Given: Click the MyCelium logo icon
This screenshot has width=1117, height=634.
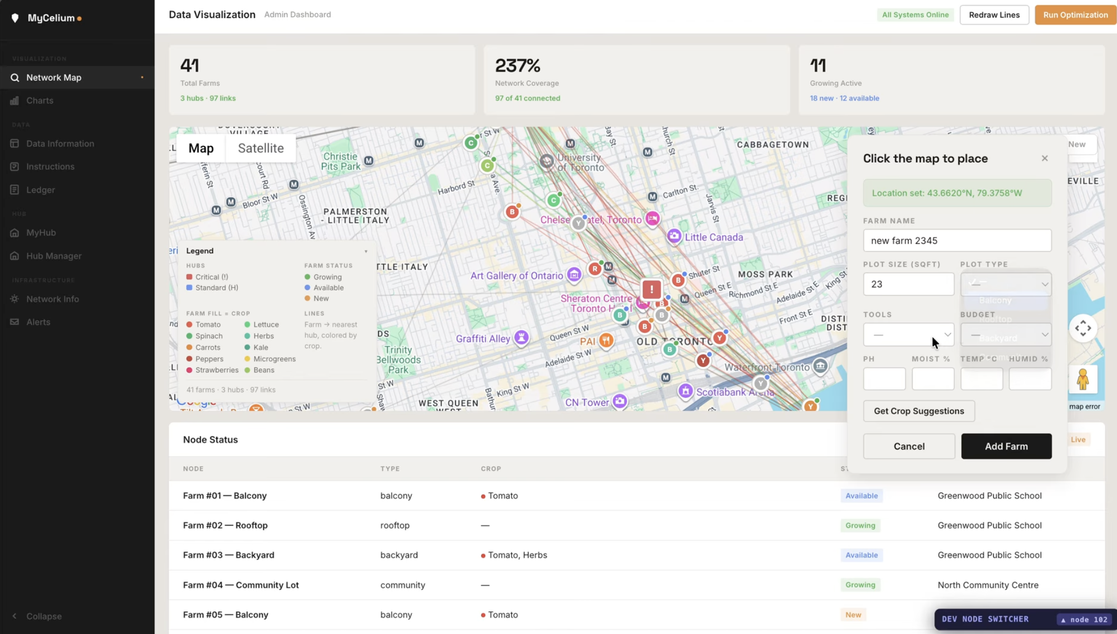Looking at the screenshot, I should tap(15, 18).
